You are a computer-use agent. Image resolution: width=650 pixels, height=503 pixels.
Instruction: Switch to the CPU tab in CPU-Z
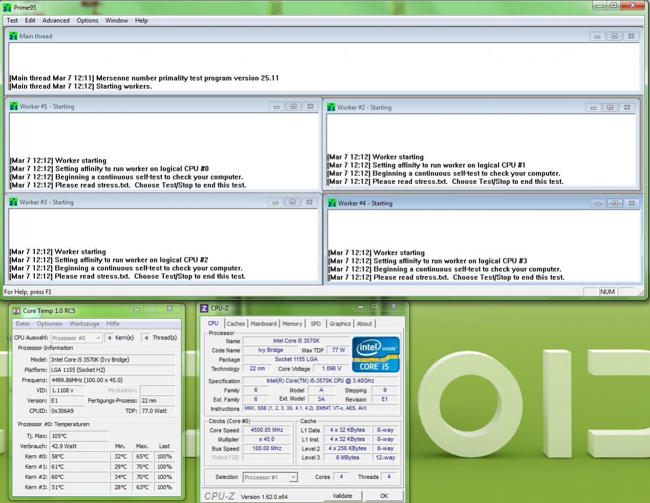(213, 324)
